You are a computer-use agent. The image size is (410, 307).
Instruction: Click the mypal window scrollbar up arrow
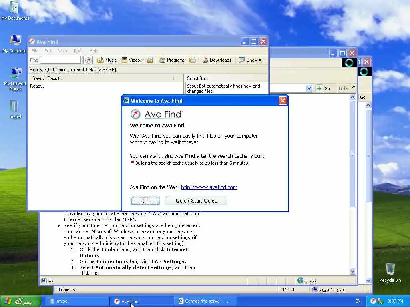click(x=368, y=105)
